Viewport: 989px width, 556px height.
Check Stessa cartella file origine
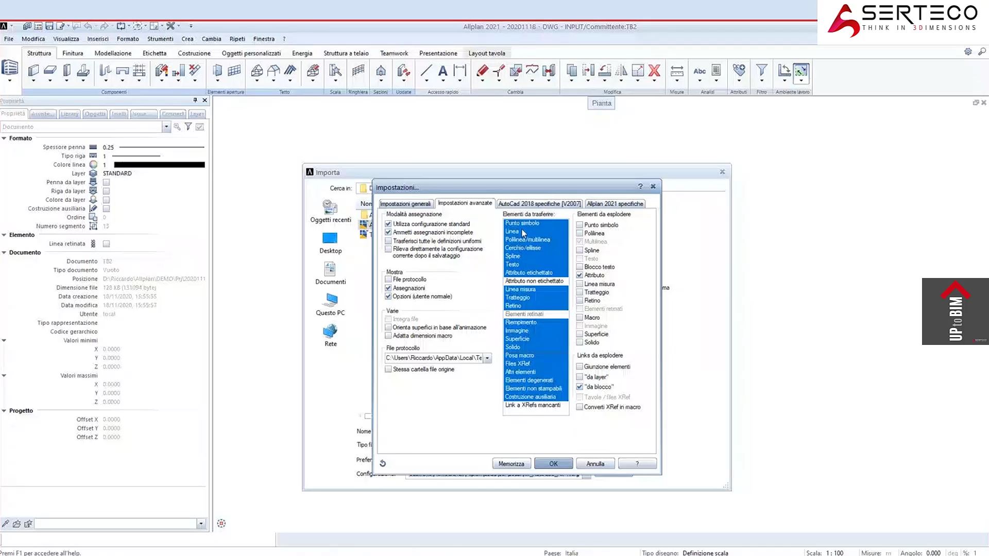388,370
